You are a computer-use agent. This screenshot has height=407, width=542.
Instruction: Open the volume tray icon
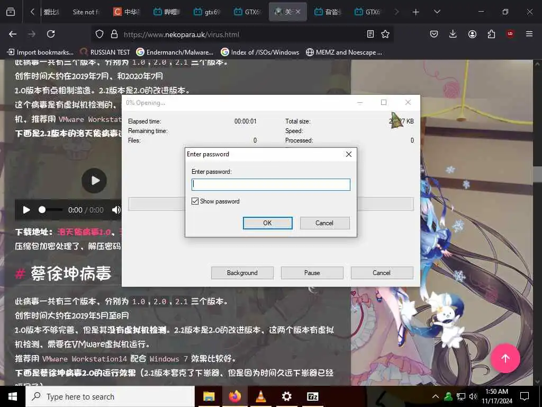473,396
